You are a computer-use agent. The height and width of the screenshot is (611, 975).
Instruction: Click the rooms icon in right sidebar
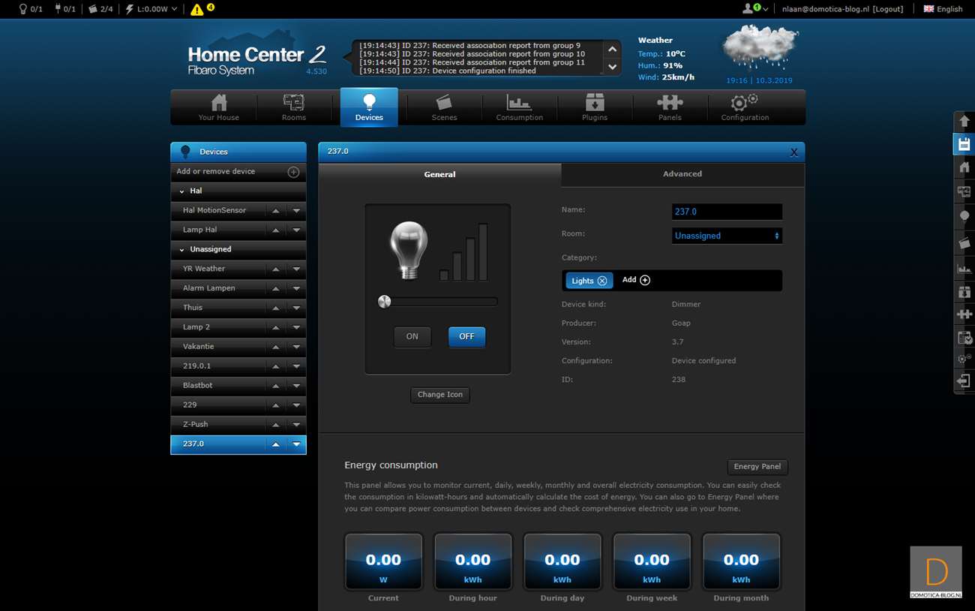[x=964, y=191]
